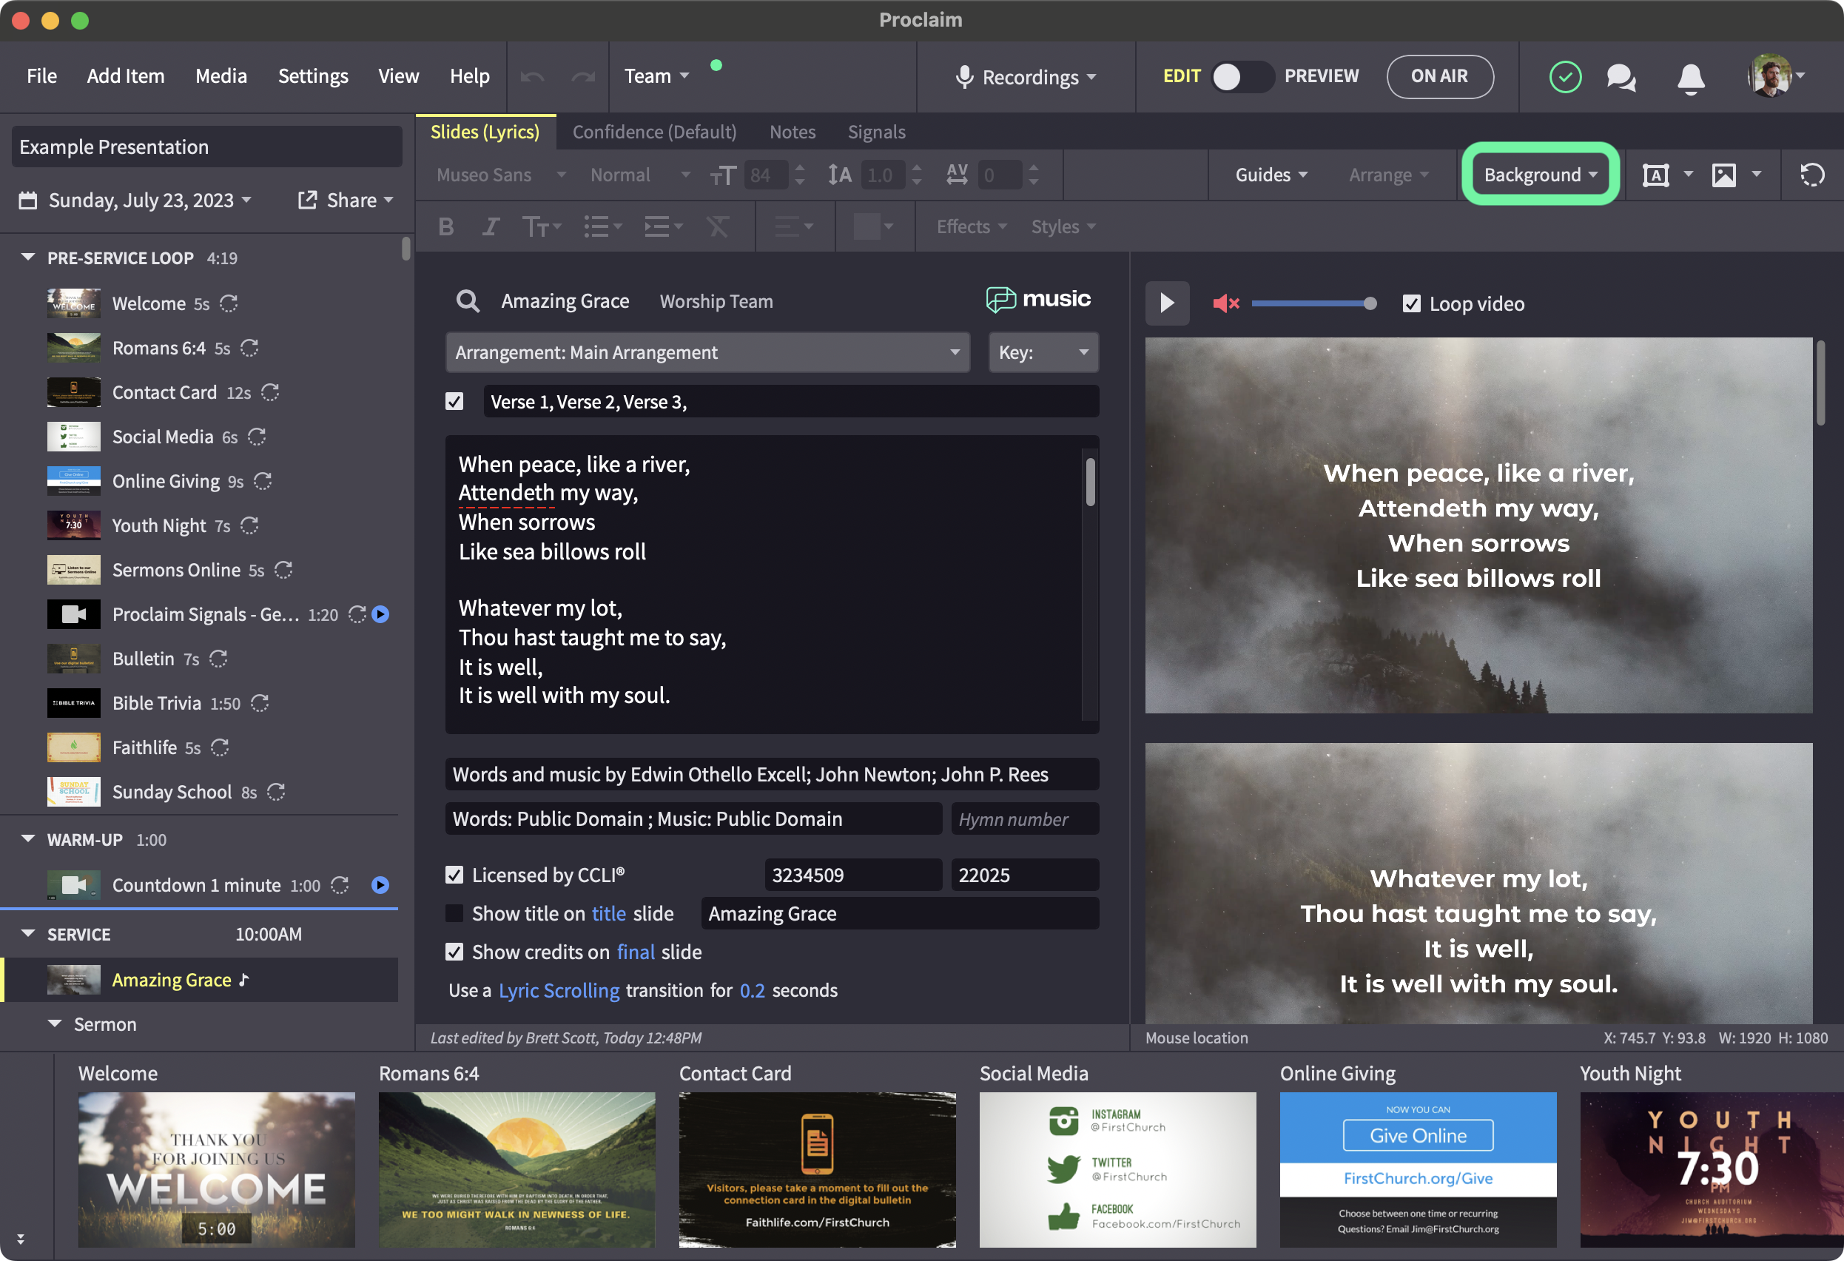Uncheck Show credits on final slide
Viewport: 1844px width, 1261px height.
coord(454,952)
